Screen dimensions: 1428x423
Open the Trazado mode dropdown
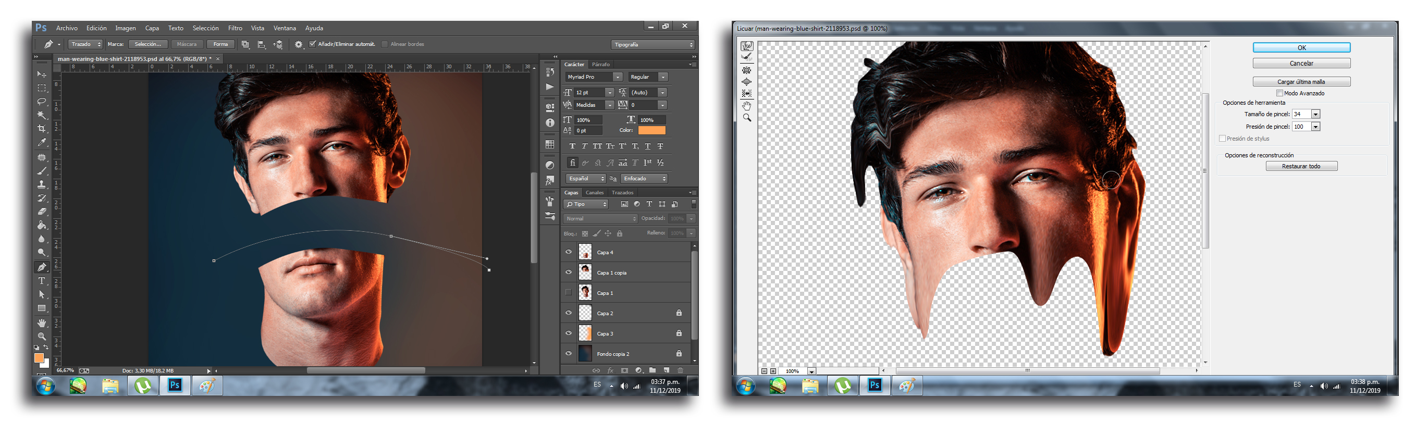point(86,44)
